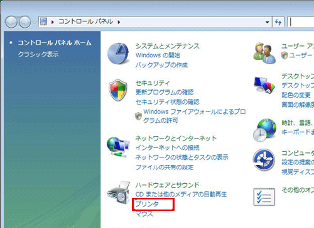
Task: Click the additional options checklist icon
Action: click(264, 197)
